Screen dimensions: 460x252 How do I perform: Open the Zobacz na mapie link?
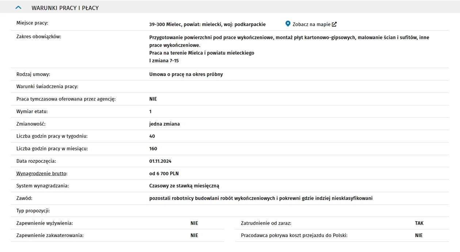[311, 24]
